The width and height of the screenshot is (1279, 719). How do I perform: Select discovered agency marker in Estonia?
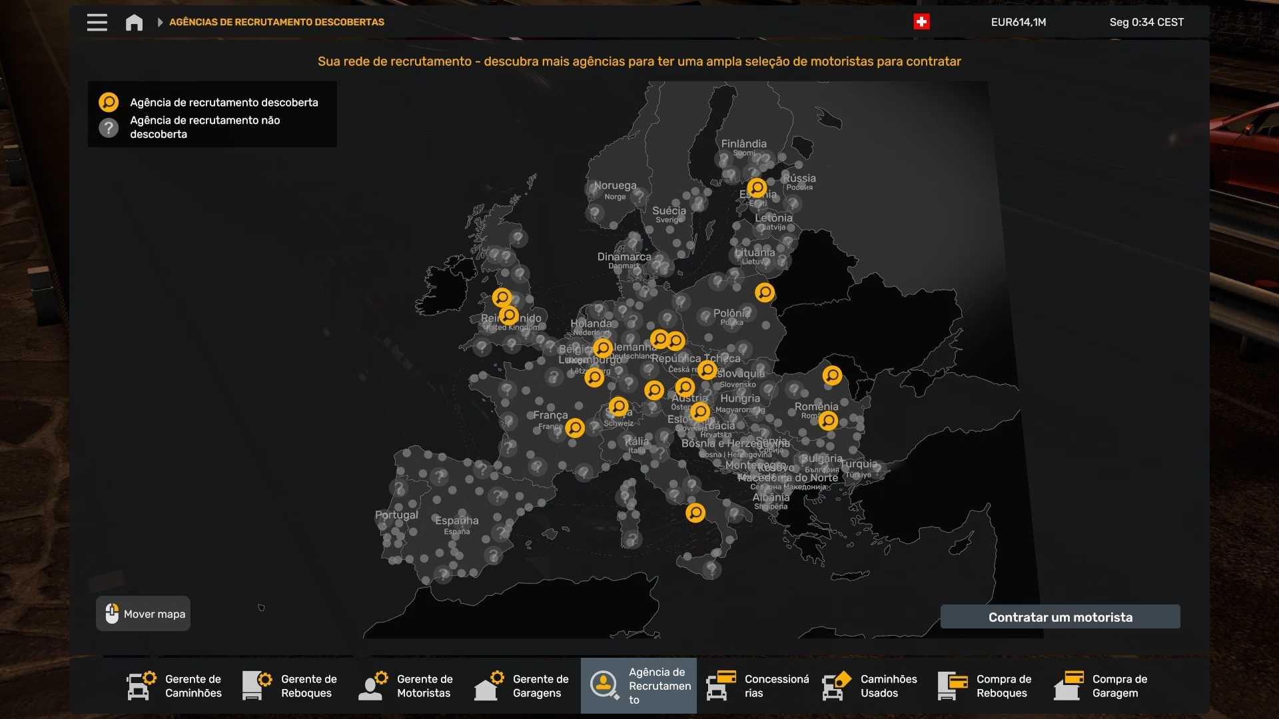coord(757,188)
